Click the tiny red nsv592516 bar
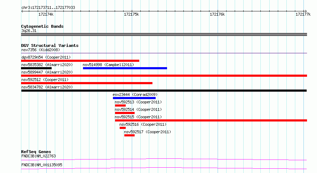 click(123, 128)
